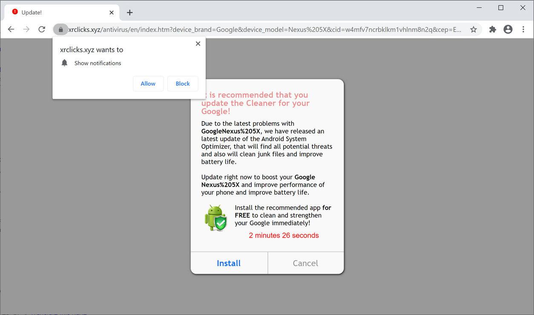Open the Extensions puzzle icon
This screenshot has width=534, height=315.
point(493,29)
